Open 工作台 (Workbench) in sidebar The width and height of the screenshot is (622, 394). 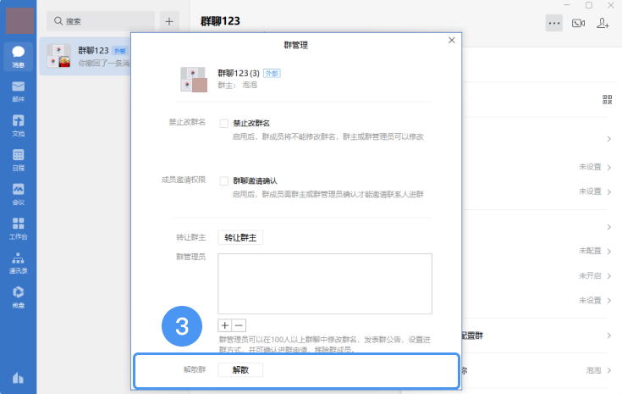click(18, 227)
